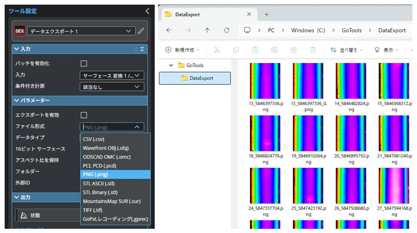The image size is (417, 233).
Task: Choose CSV (.csv) in format list
Action: click(x=93, y=139)
